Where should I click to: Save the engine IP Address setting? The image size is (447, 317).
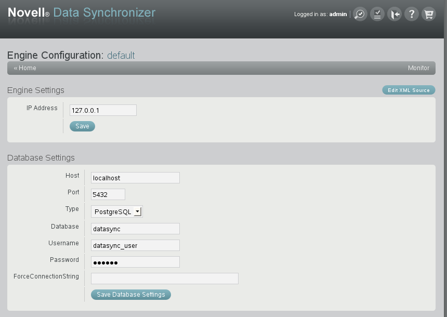(82, 126)
